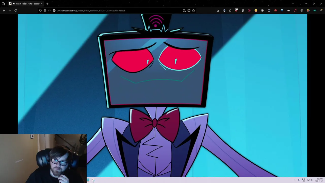325x183 pixels.
Task: Click the Hazbin Hotel video player
Action: [162, 95]
